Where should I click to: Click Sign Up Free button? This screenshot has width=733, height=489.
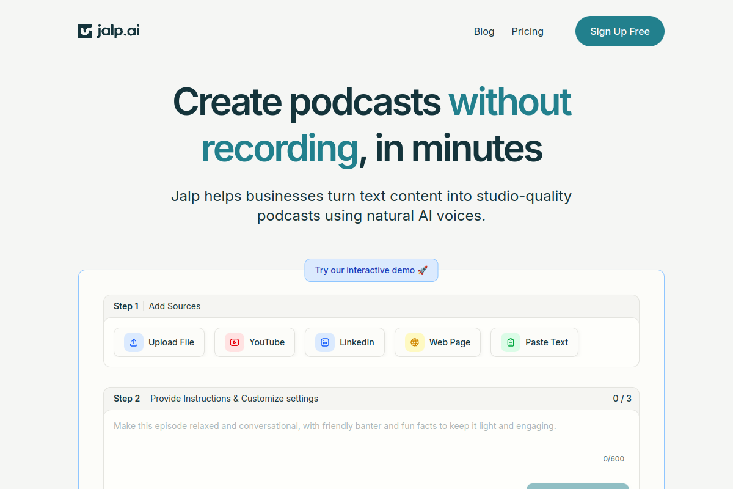point(620,31)
